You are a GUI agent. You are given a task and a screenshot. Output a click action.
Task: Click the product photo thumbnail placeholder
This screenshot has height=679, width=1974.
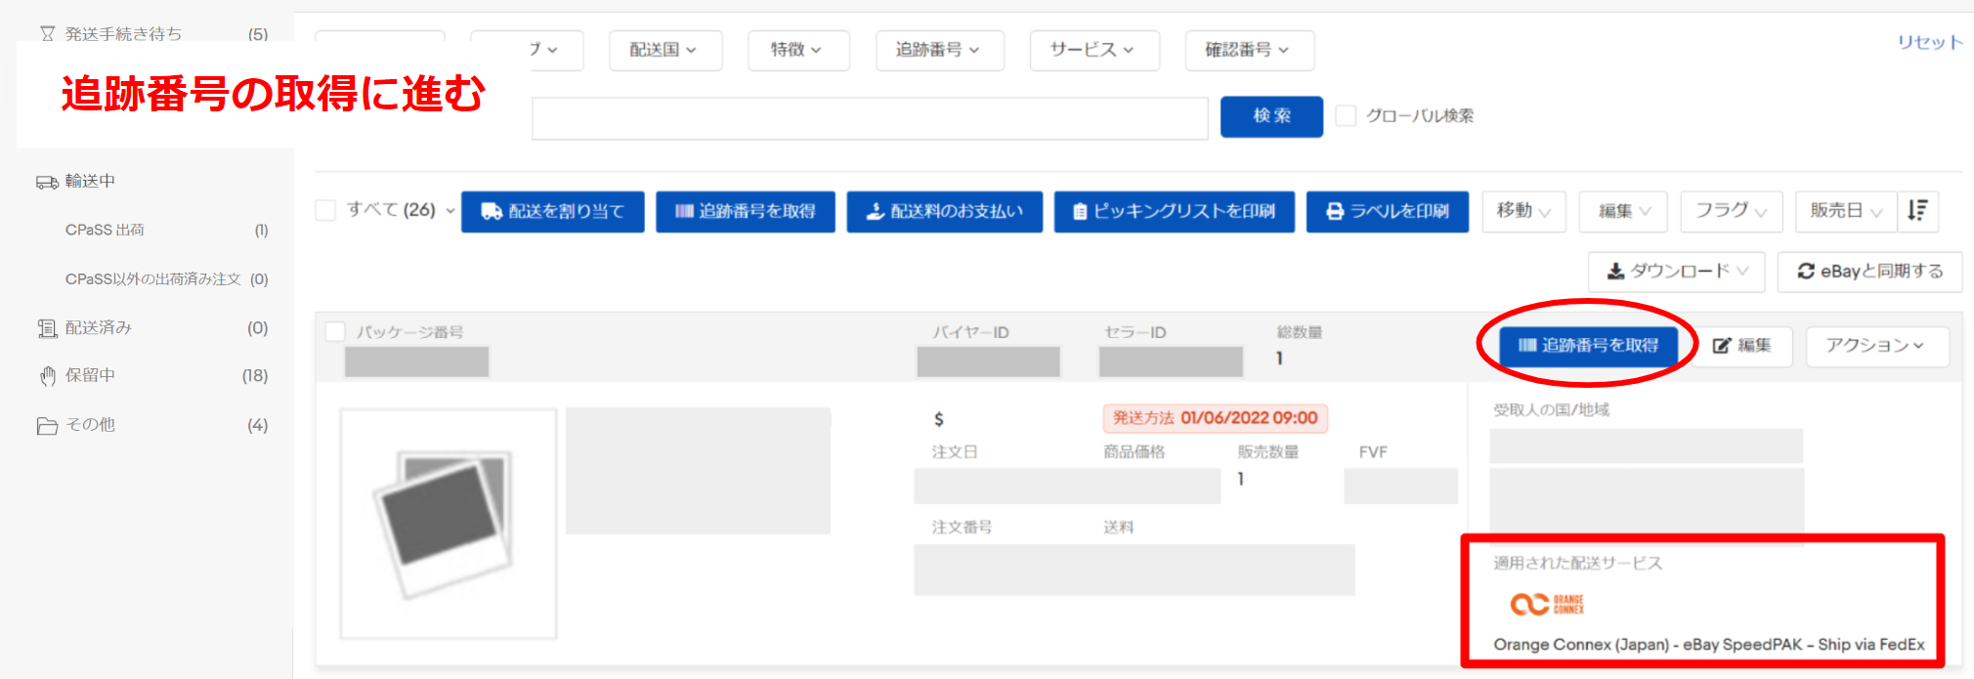(448, 524)
